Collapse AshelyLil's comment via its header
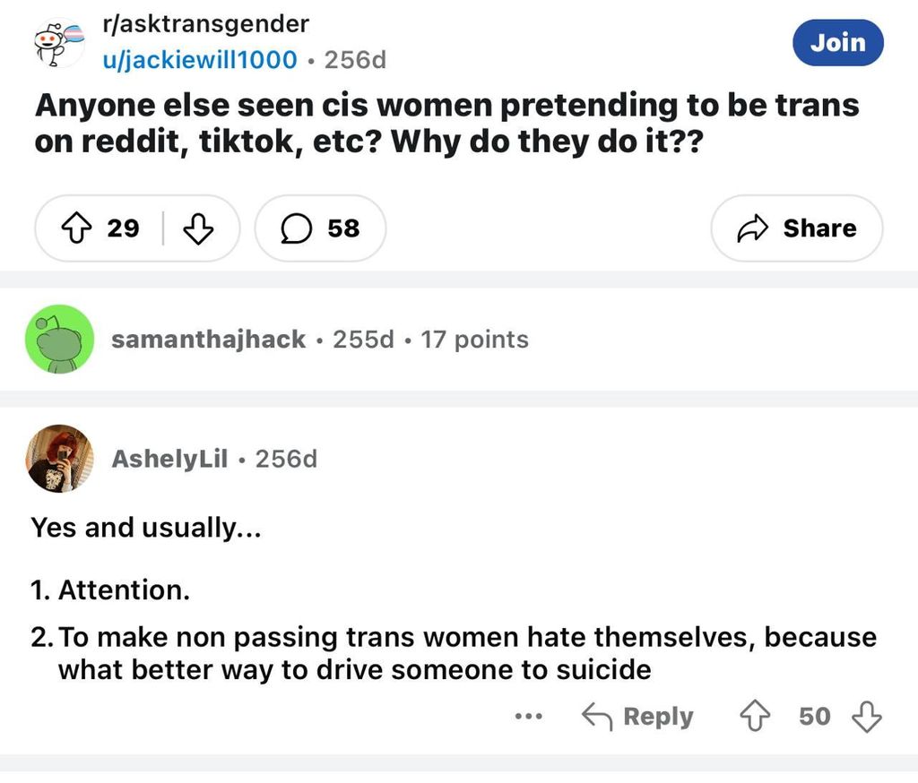 coord(538,460)
